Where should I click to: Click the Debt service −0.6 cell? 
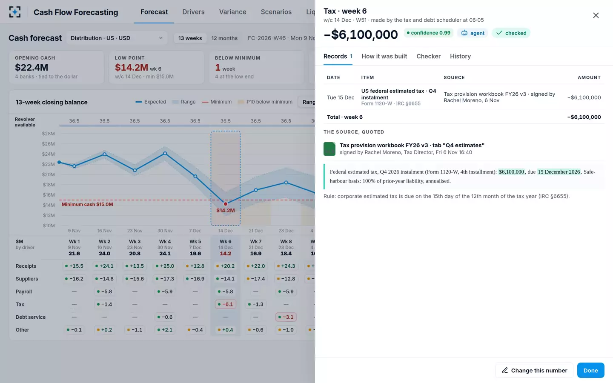pos(165,317)
